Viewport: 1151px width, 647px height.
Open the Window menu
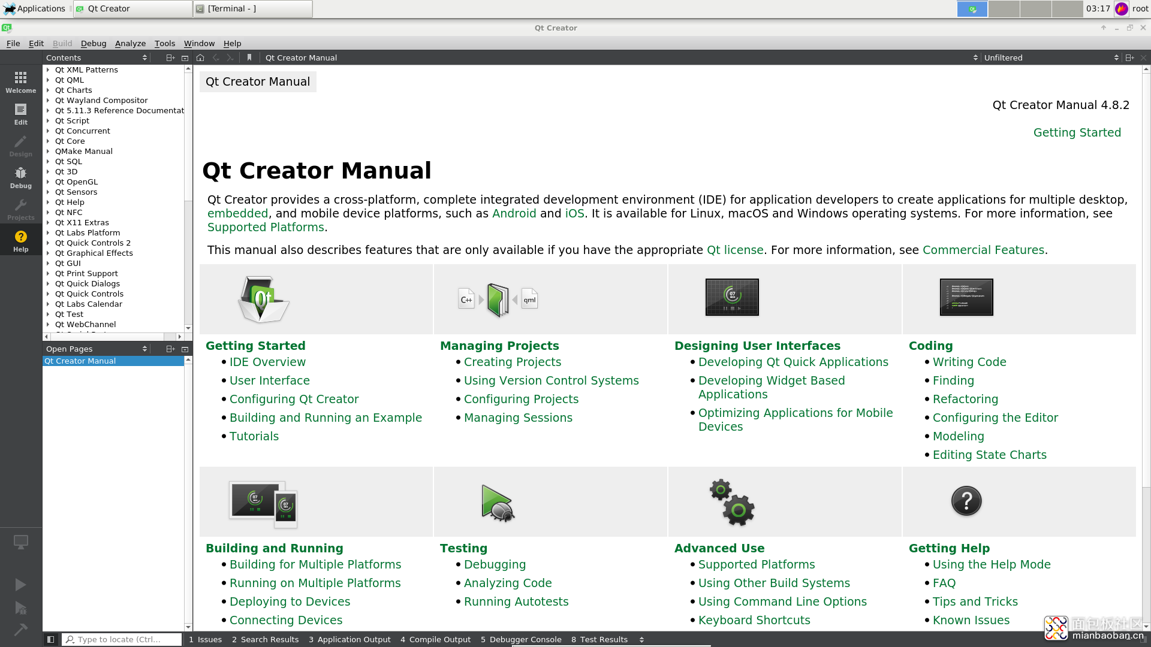[x=199, y=43]
